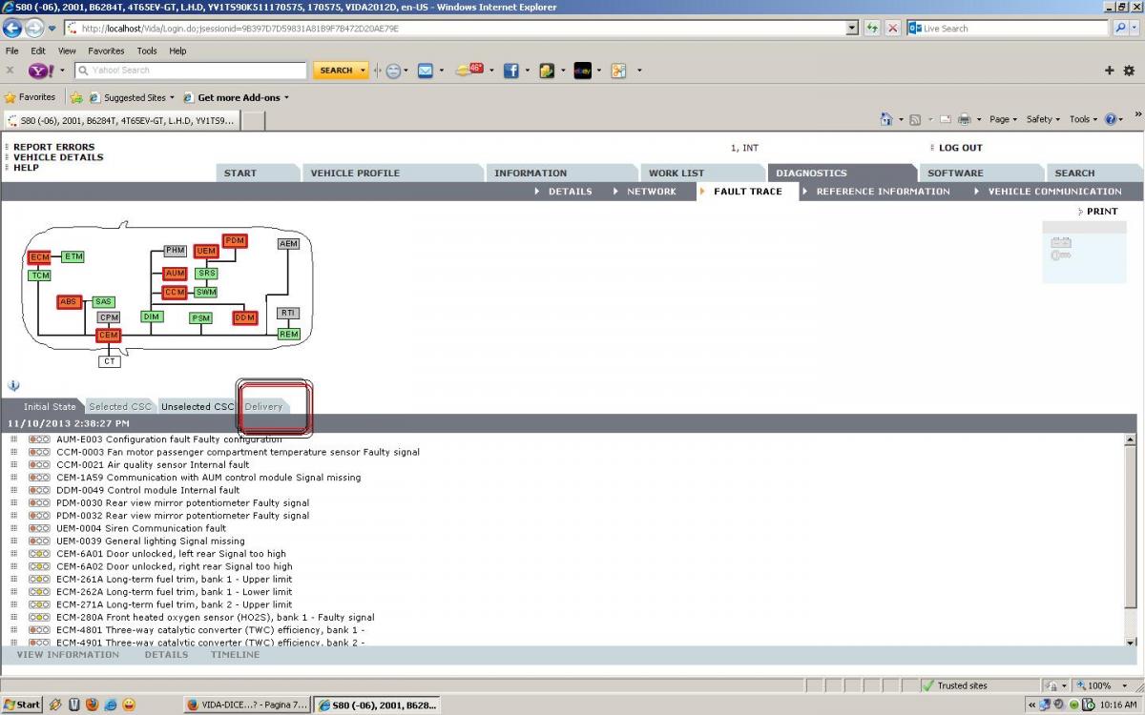
Task: Expand the CCM-0021 Air quality sensor row
Action: pos(14,465)
